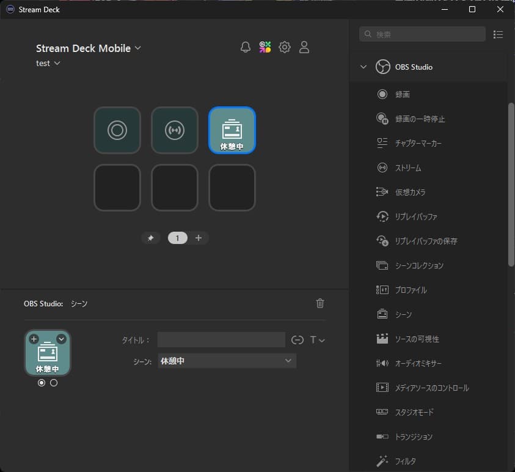
Task: Add a new page with plus button
Action: click(199, 238)
